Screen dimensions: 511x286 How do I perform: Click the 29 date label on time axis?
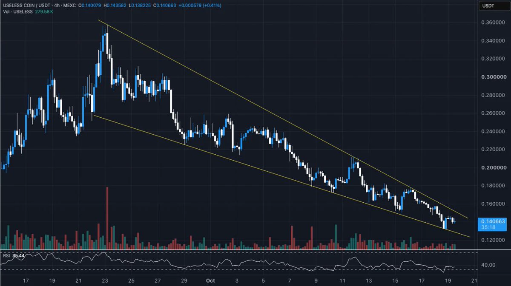184,280
